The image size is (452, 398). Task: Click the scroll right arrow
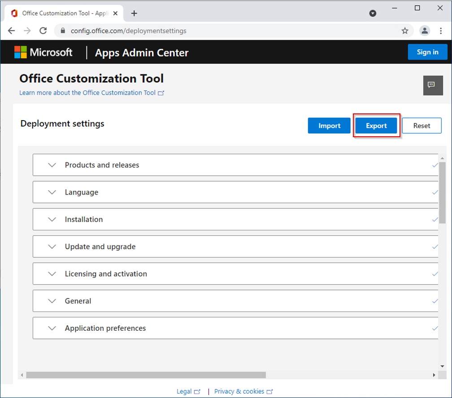pos(434,375)
